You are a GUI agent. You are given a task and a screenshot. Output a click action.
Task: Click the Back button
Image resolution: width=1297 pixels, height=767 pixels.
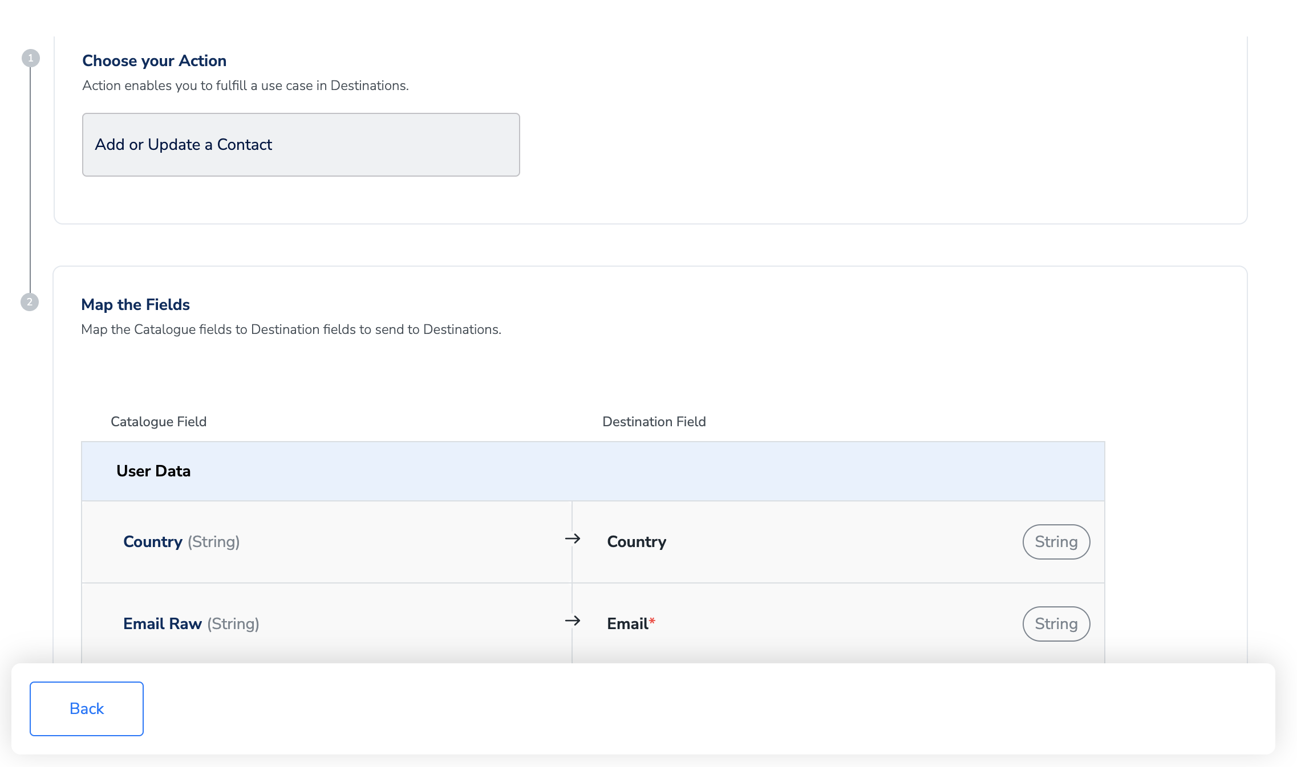(87, 709)
